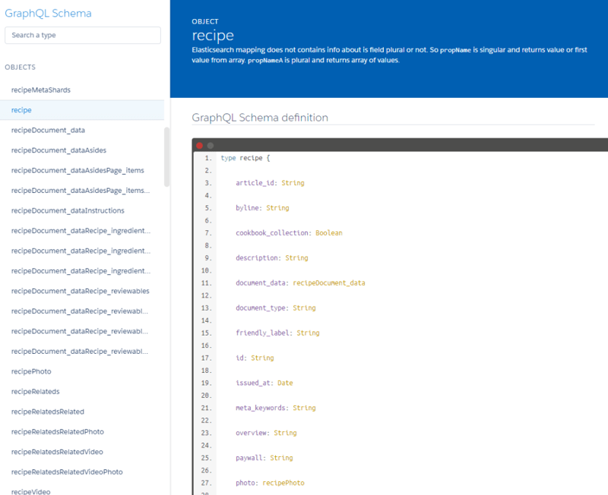Click the grey dot on code window header
608x495 pixels.
[x=211, y=146]
